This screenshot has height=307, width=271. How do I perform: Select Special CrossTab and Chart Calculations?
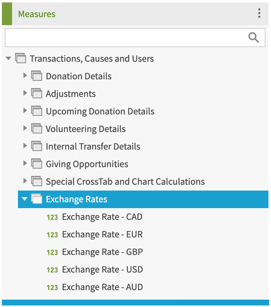coord(125,182)
